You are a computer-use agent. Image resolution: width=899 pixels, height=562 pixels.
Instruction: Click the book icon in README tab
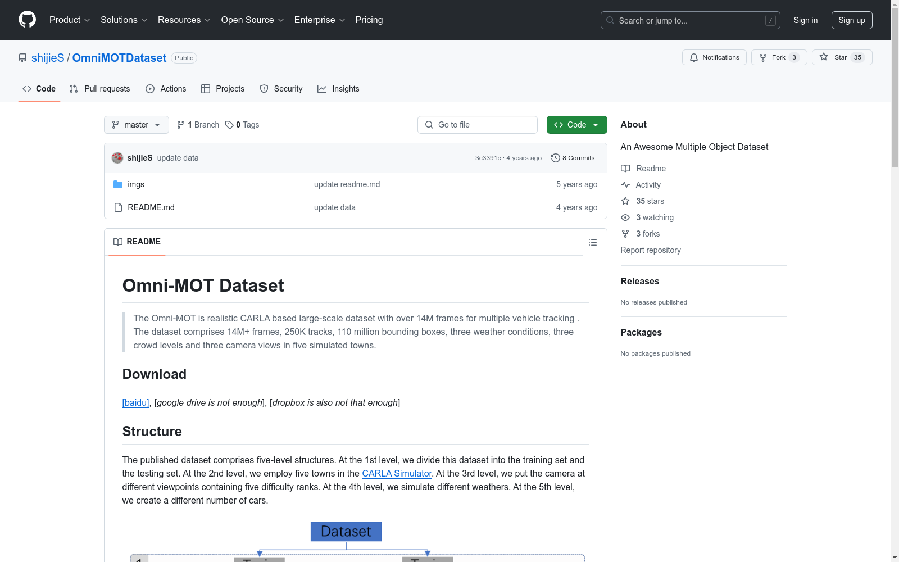[118, 242]
